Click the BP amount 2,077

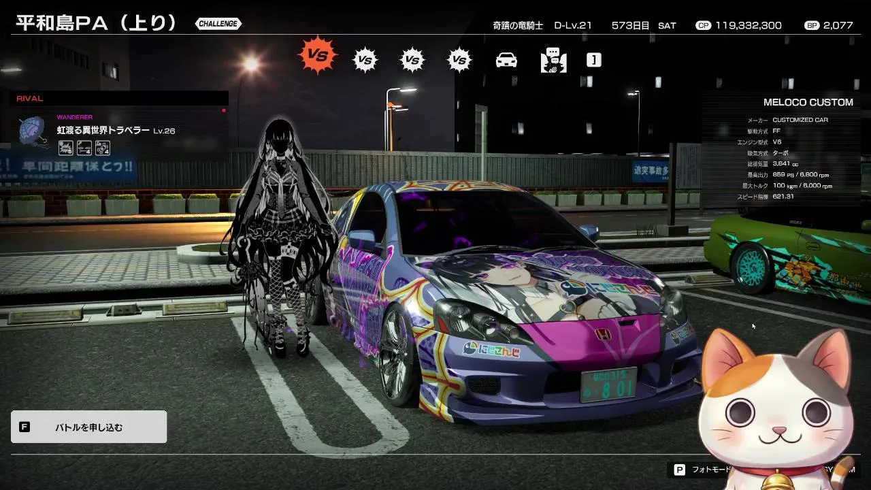click(838, 25)
